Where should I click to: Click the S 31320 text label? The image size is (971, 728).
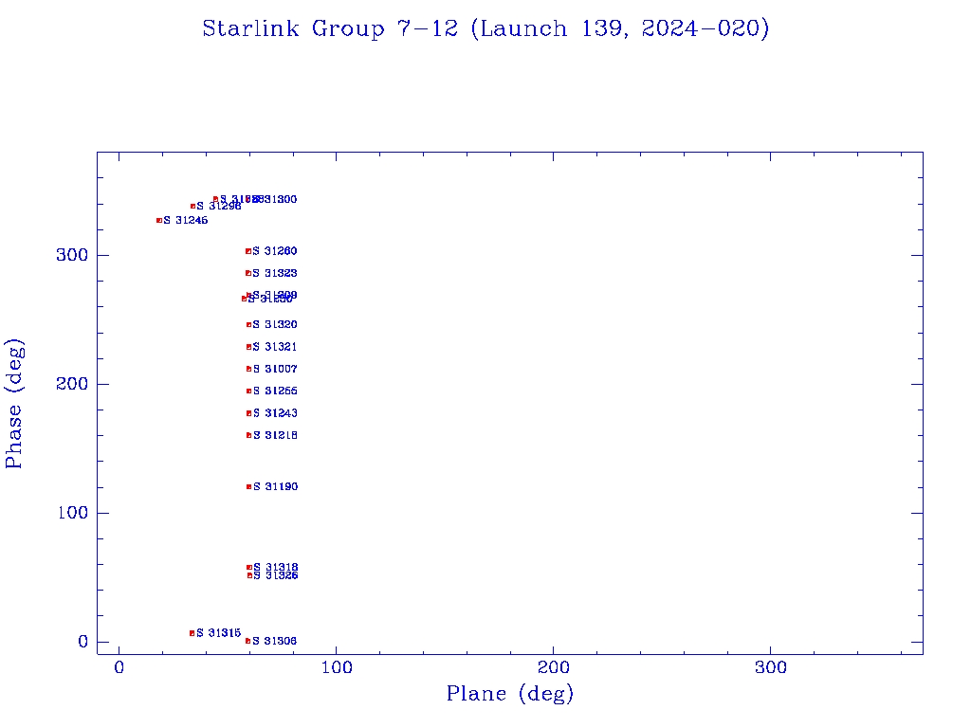(x=275, y=324)
